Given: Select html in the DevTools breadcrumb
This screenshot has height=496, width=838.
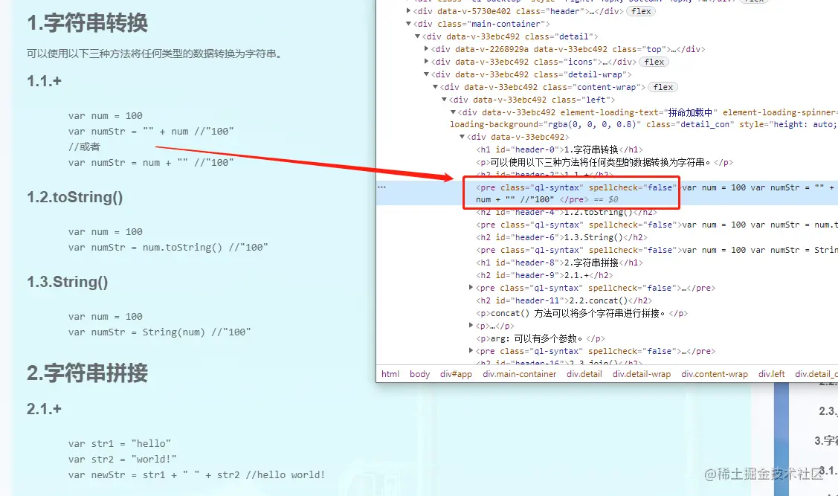Looking at the screenshot, I should click(x=390, y=374).
